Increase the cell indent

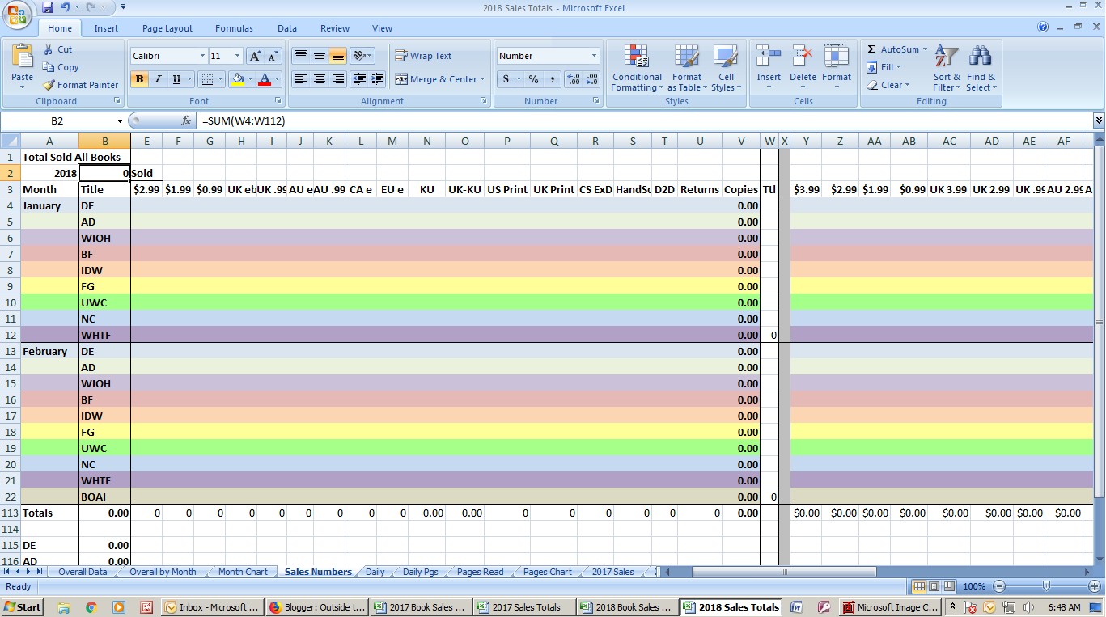[377, 79]
